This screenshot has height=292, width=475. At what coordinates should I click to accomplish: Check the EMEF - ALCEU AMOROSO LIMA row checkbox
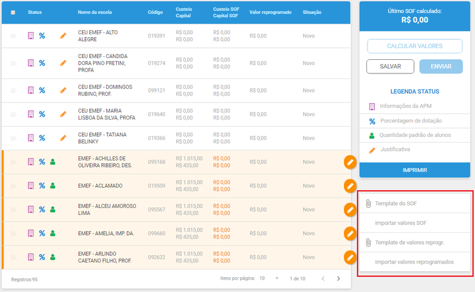[13, 209]
